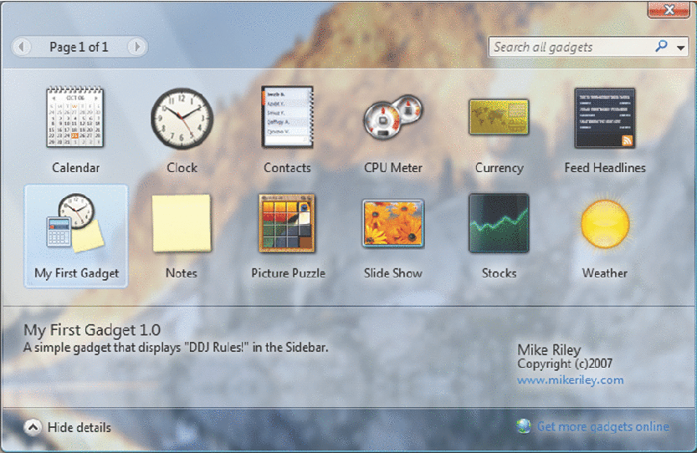Viewport: 697px width, 453px height.
Task: Open the www.mikeriley.com link
Action: coord(570,379)
